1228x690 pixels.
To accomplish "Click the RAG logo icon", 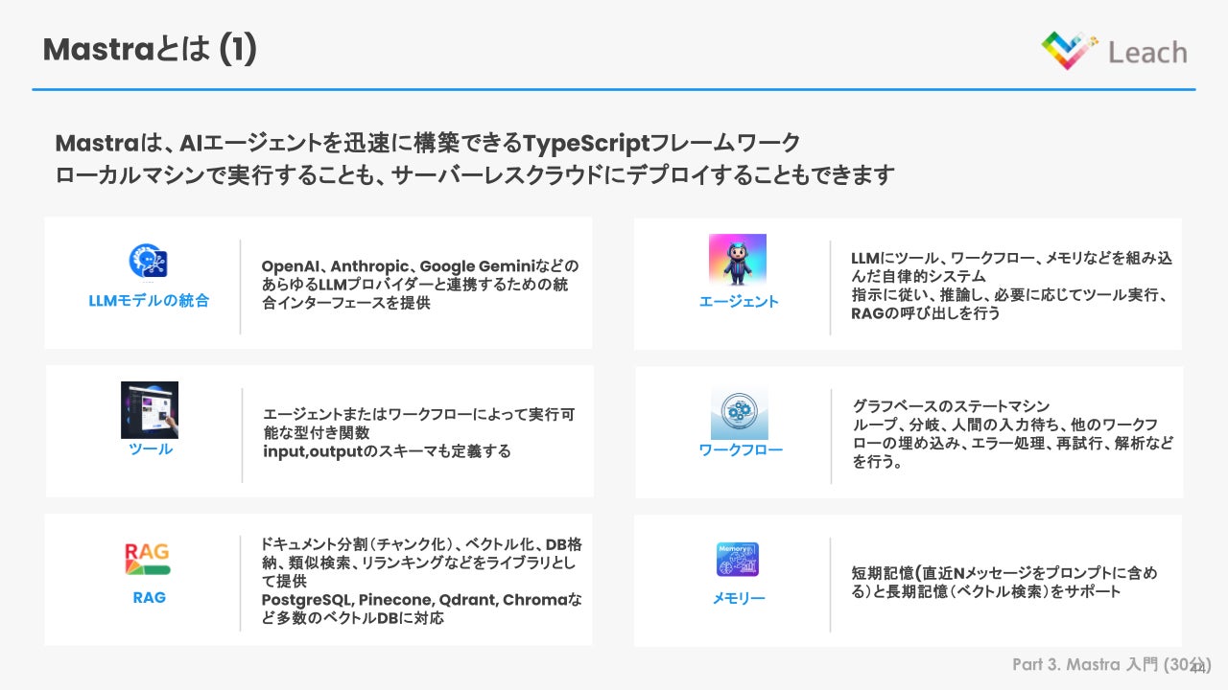I will coord(148,559).
